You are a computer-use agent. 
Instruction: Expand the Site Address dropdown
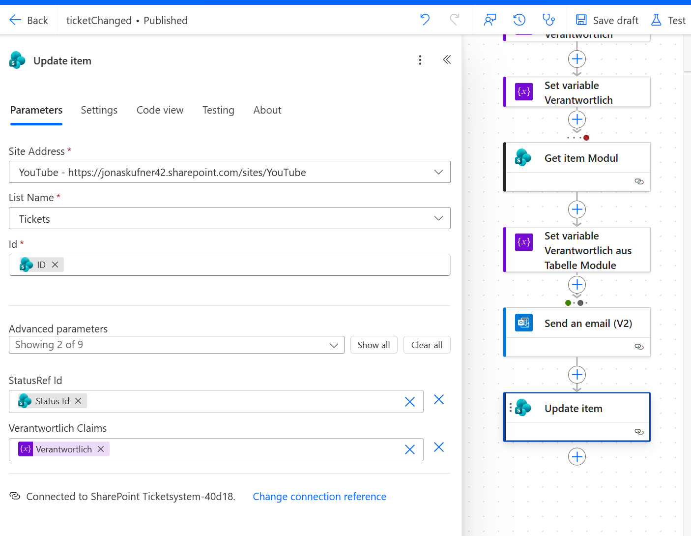click(438, 172)
